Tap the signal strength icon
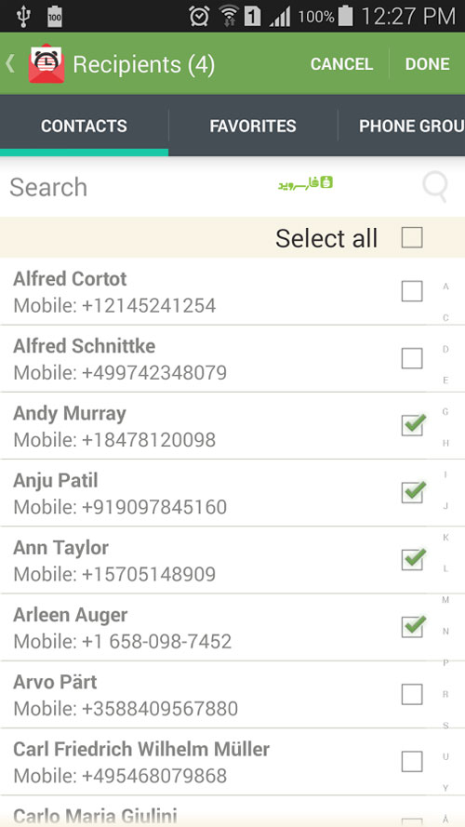The image size is (465, 827). (280, 17)
